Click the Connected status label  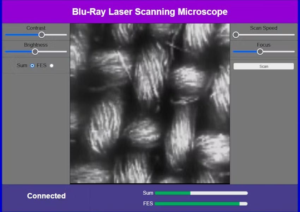pyautogui.click(x=46, y=196)
